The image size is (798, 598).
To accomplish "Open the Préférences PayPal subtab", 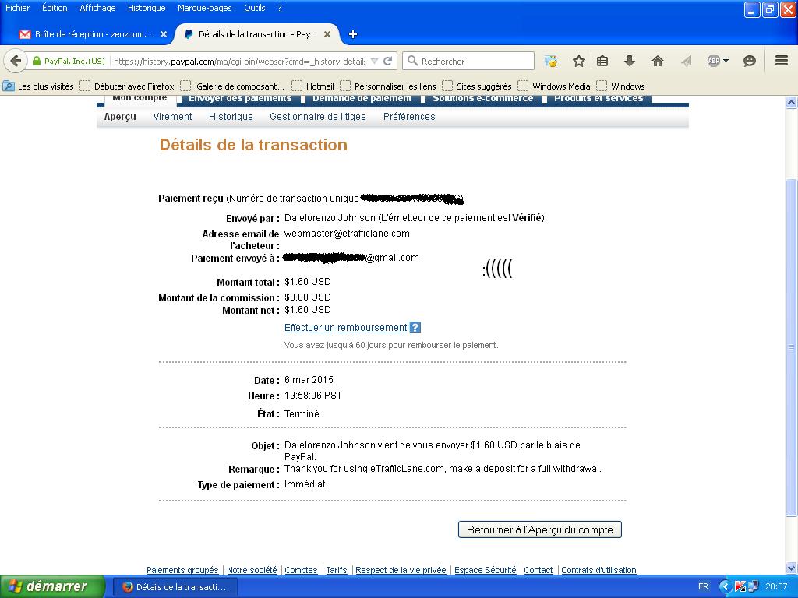I will (409, 117).
